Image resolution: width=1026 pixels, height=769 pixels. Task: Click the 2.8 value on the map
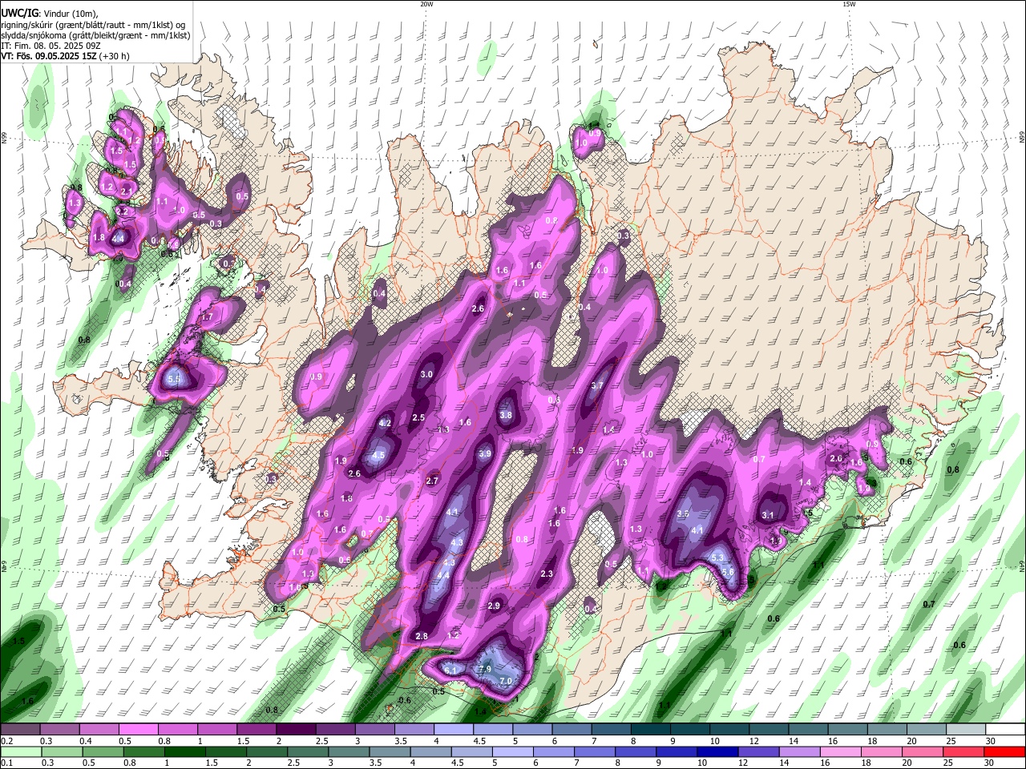[x=422, y=636]
